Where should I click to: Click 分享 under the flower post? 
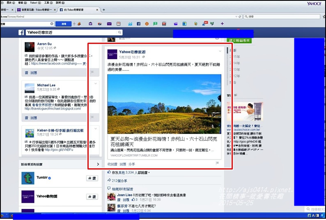tap(132, 164)
